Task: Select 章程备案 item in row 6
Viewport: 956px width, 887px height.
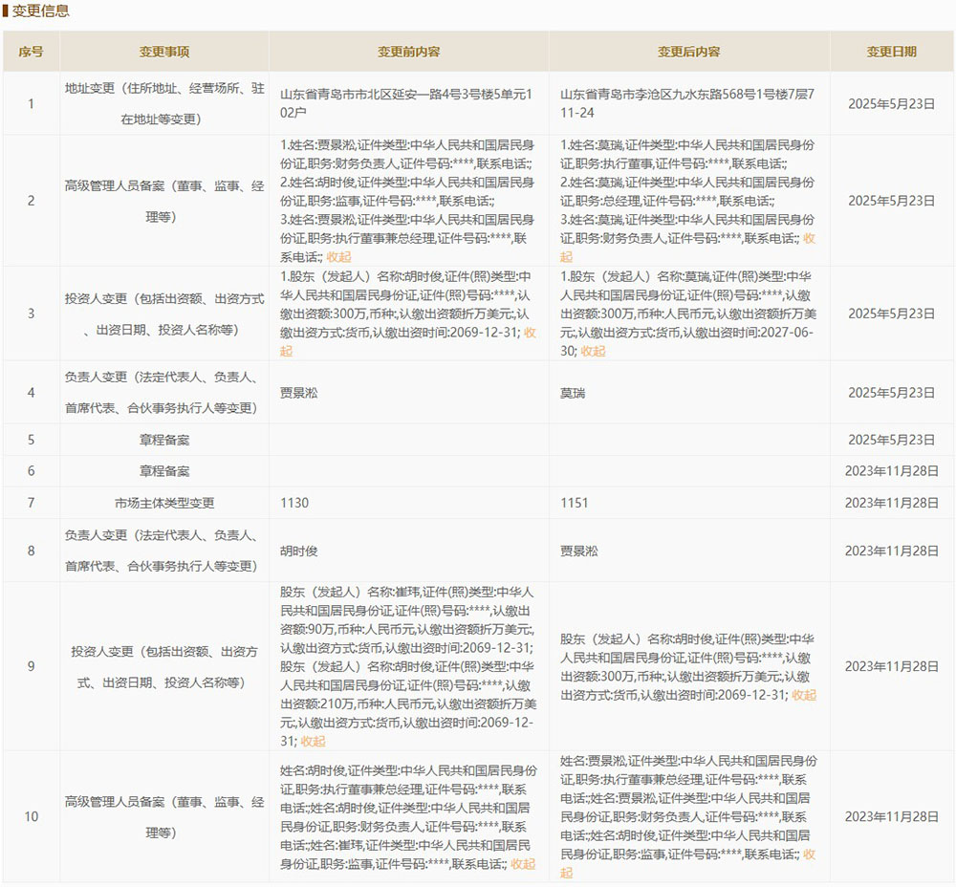Action: tap(164, 471)
